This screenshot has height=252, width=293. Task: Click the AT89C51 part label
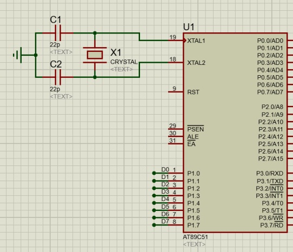(195, 237)
